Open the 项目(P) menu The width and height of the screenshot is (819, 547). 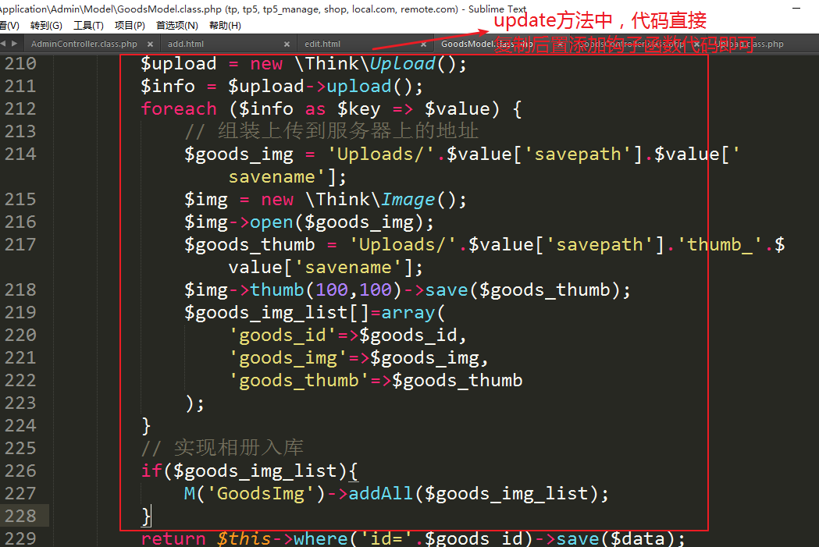pos(130,26)
